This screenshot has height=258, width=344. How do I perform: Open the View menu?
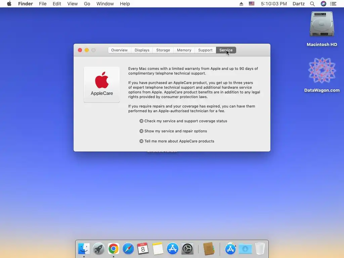tap(73, 4)
